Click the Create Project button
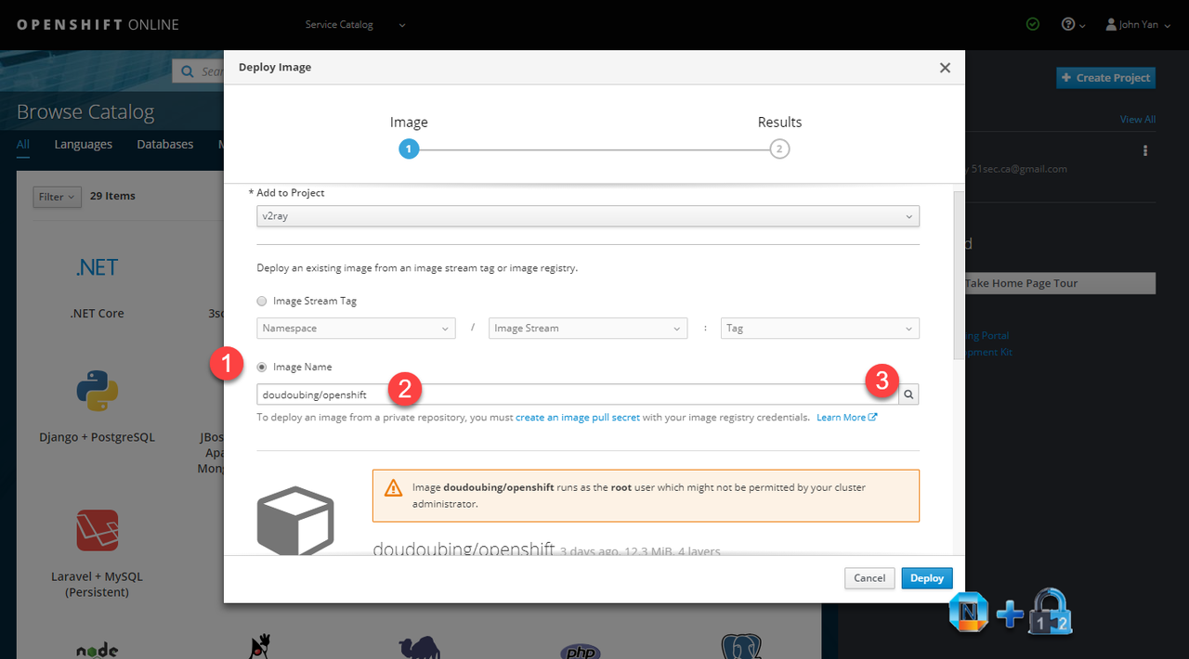 [1106, 78]
